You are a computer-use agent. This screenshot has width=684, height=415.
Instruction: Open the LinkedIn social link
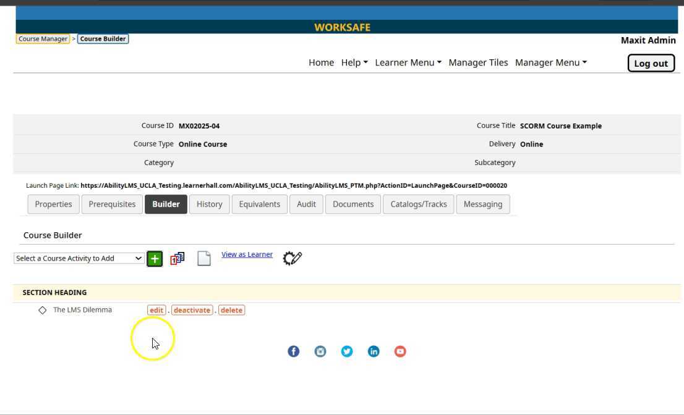[x=374, y=351]
